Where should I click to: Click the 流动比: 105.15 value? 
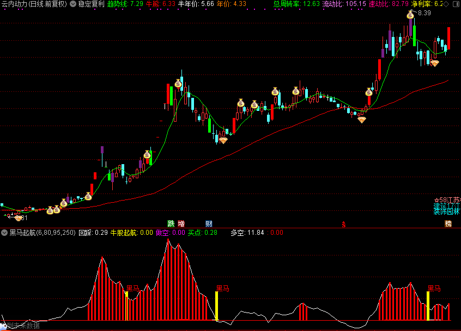pyautogui.click(x=344, y=4)
